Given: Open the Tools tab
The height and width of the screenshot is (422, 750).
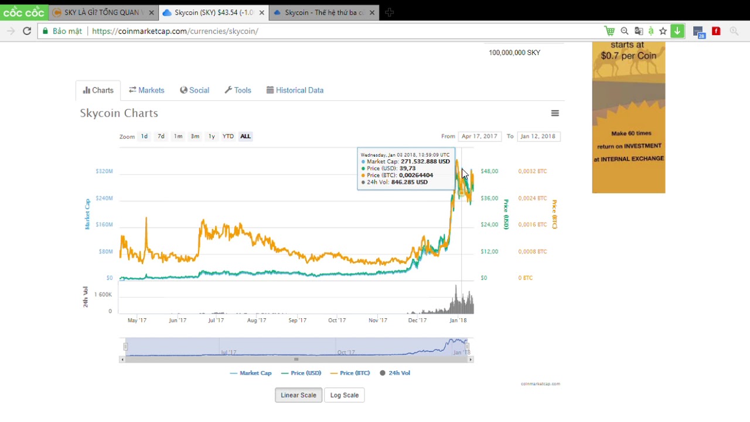Looking at the screenshot, I should click(x=238, y=90).
